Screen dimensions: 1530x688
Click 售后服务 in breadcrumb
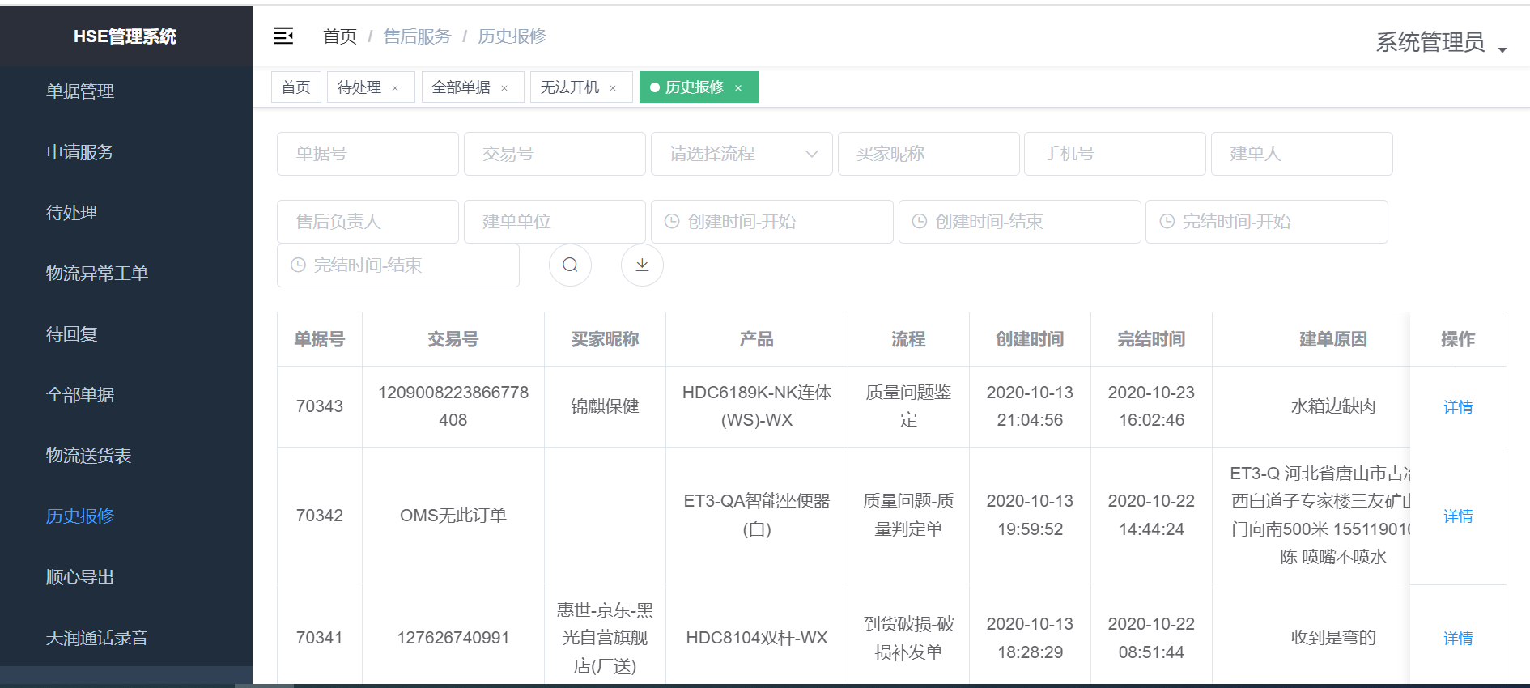coord(417,36)
